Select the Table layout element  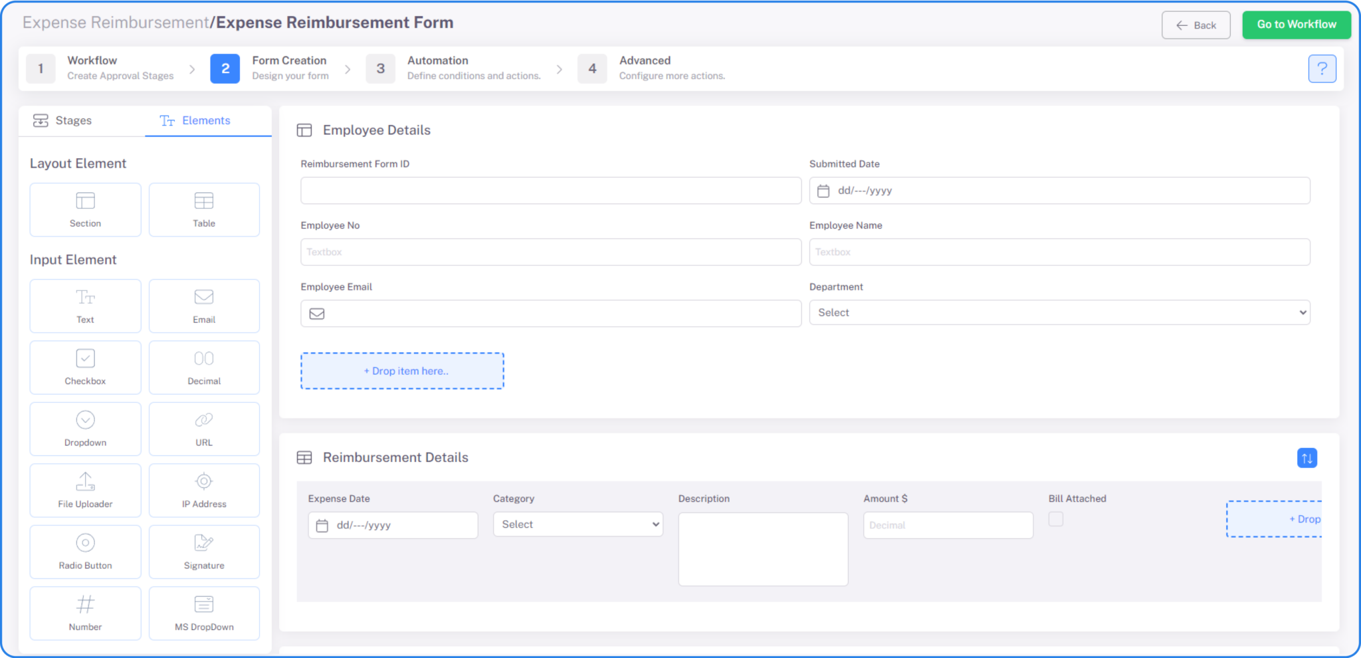[203, 209]
